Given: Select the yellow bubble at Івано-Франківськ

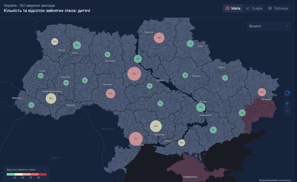Looking at the screenshot, I should tap(51, 98).
